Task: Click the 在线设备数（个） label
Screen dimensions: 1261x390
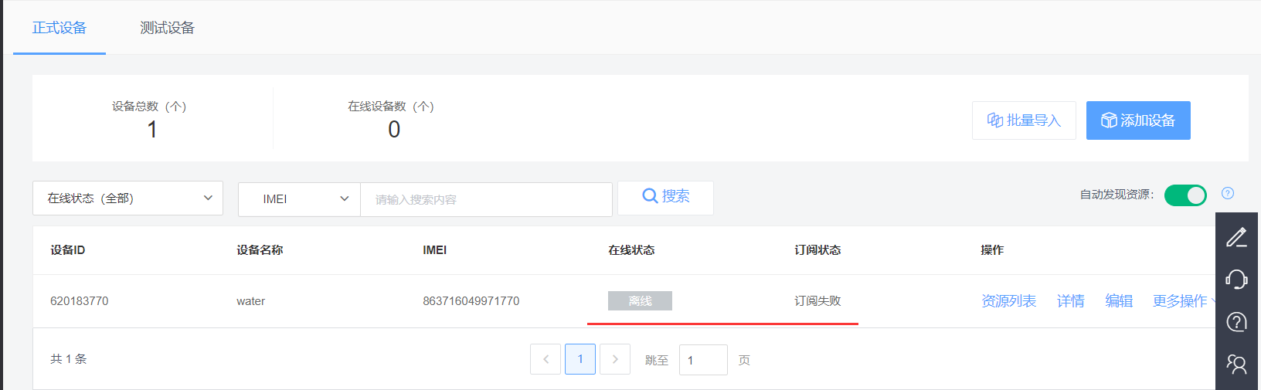Action: 391,107
